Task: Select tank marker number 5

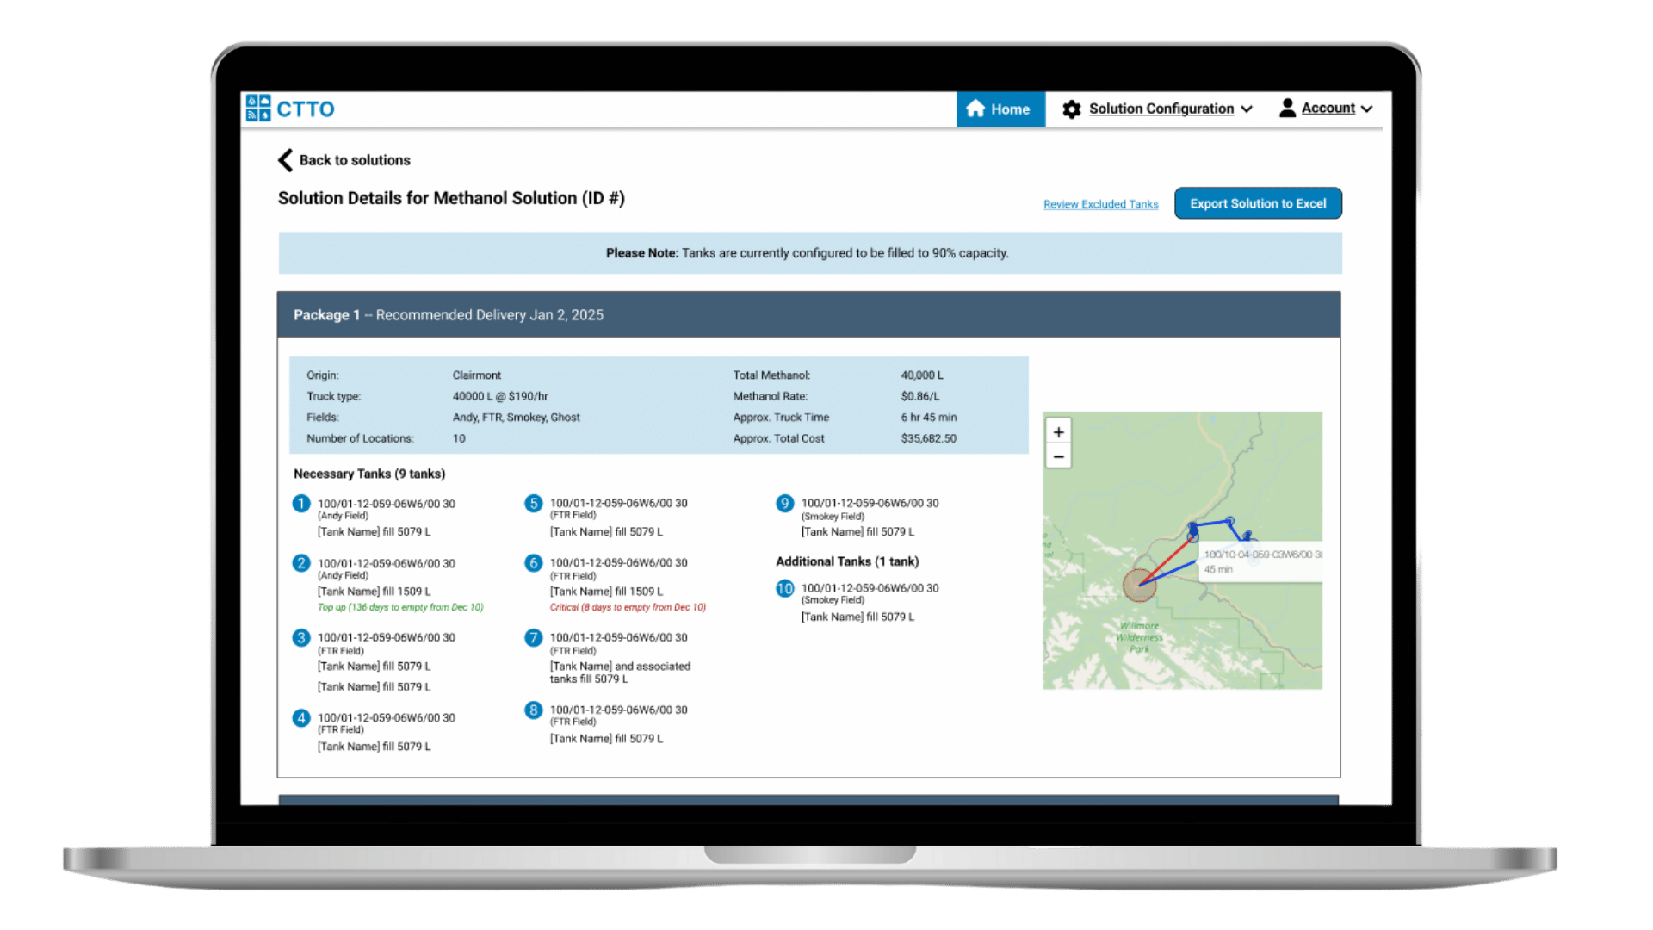Action: [533, 504]
